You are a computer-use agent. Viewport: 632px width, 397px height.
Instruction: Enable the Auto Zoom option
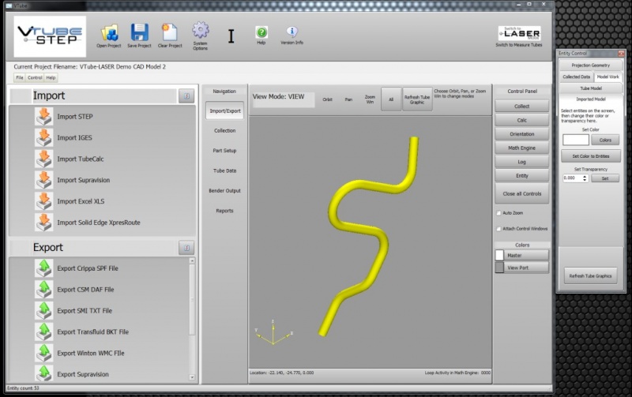pyautogui.click(x=498, y=213)
